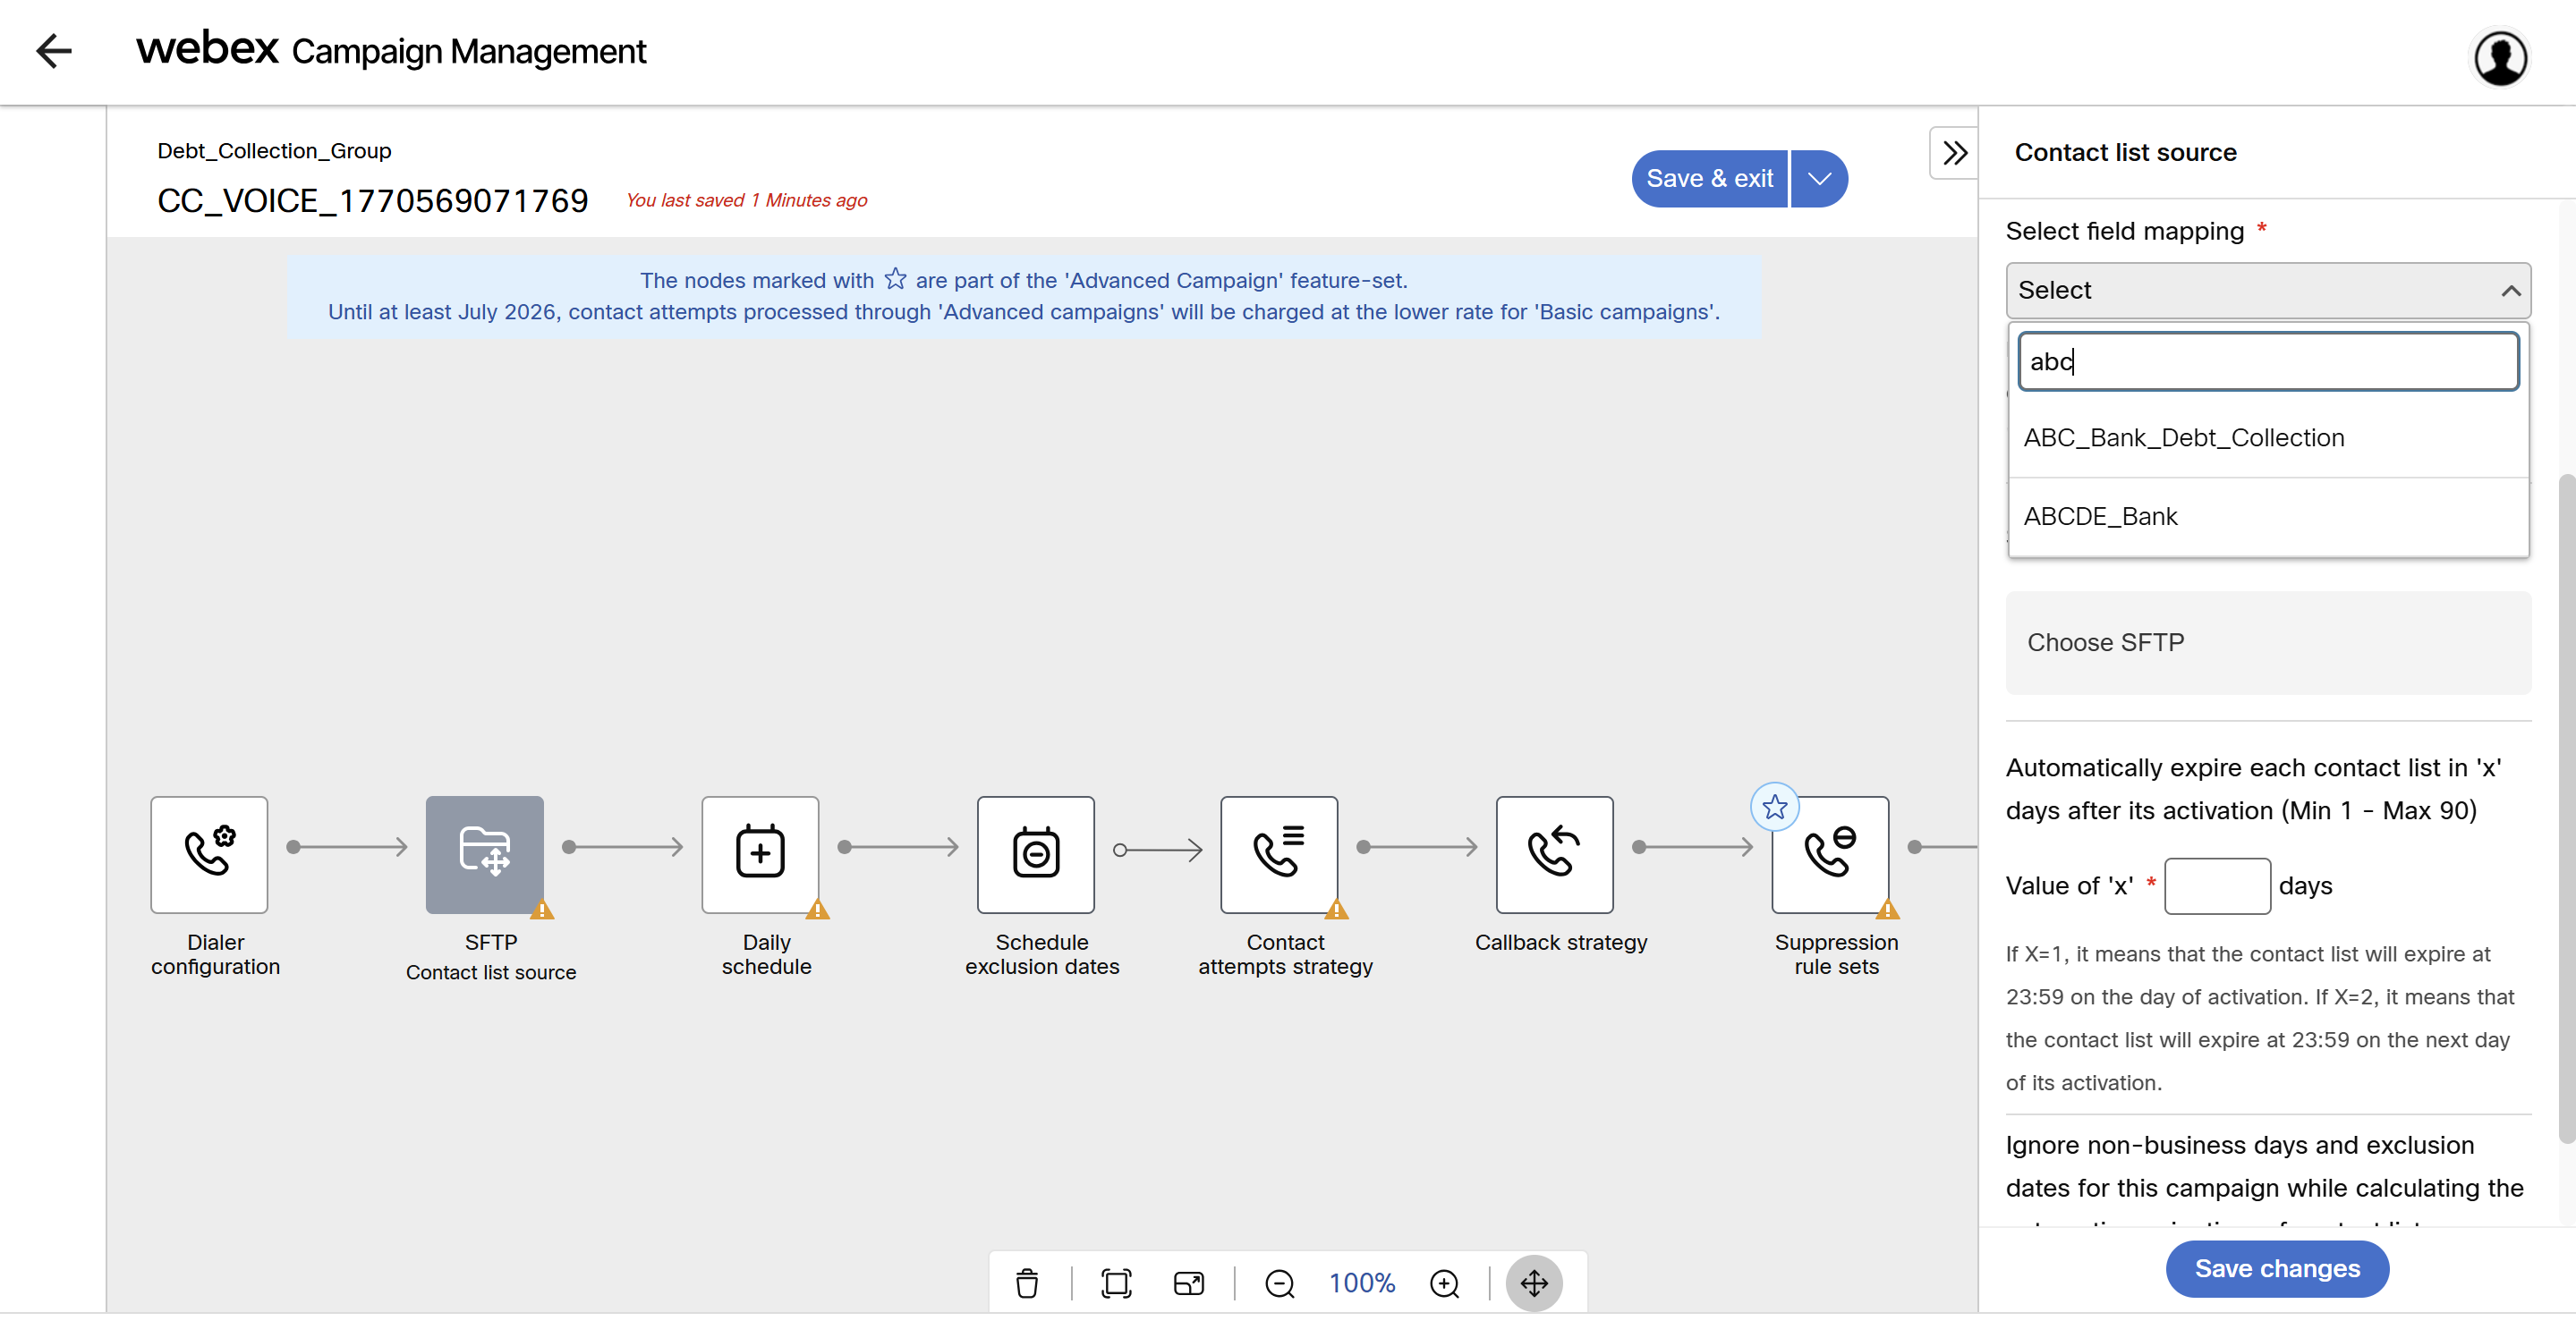Click the fit-to-screen frame icon
2576x1321 pixels.
1115,1282
